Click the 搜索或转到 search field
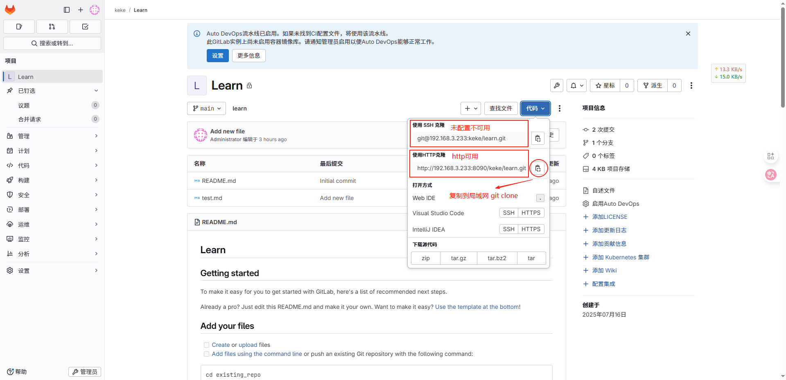Screen dimensions: 786x380 tap(52, 43)
